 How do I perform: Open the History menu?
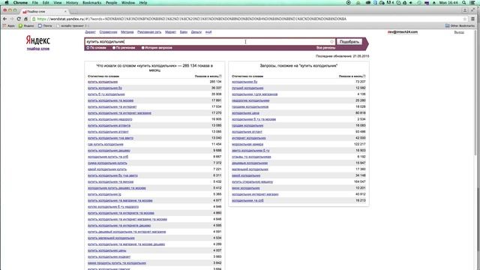72,3
